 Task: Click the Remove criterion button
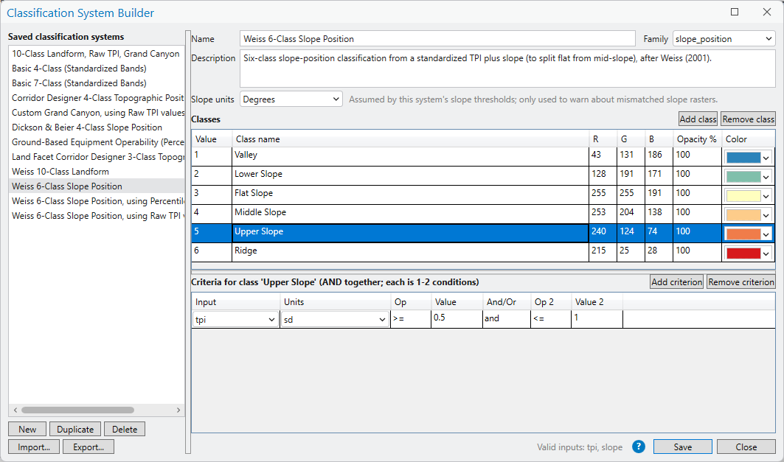[741, 281]
